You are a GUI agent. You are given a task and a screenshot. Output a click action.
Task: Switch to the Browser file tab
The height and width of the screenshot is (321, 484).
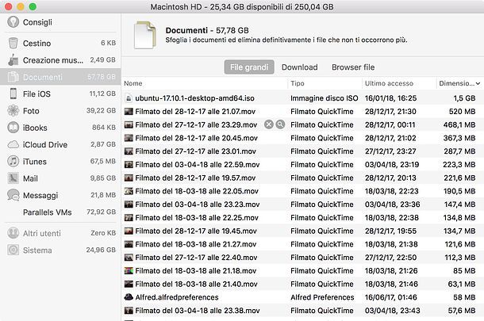(x=353, y=67)
